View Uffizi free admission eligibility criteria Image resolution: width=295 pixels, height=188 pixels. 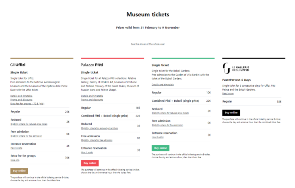27,136
